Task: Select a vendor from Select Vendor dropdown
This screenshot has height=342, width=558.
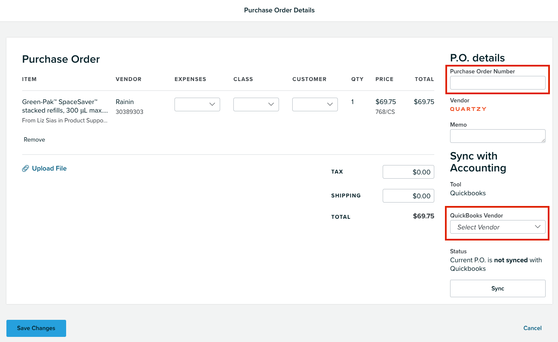Action: point(497,227)
